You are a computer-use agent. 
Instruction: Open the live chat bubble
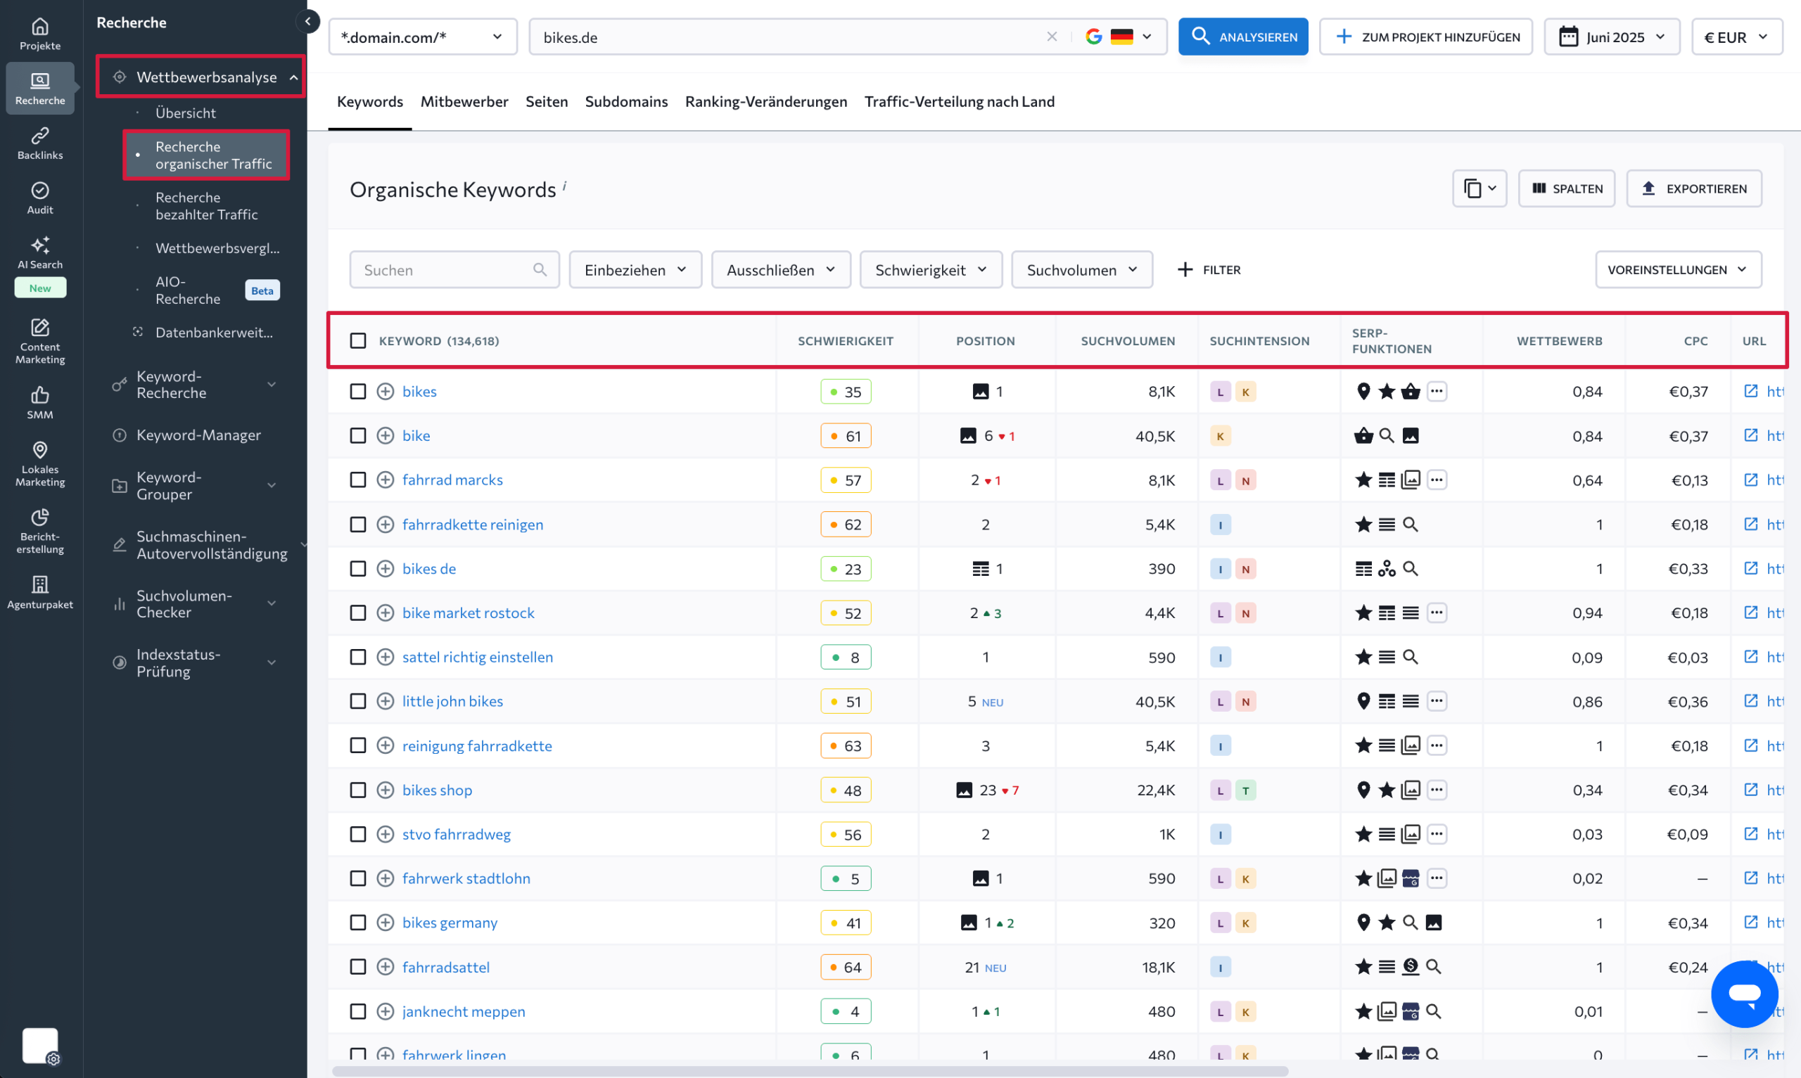1744,994
